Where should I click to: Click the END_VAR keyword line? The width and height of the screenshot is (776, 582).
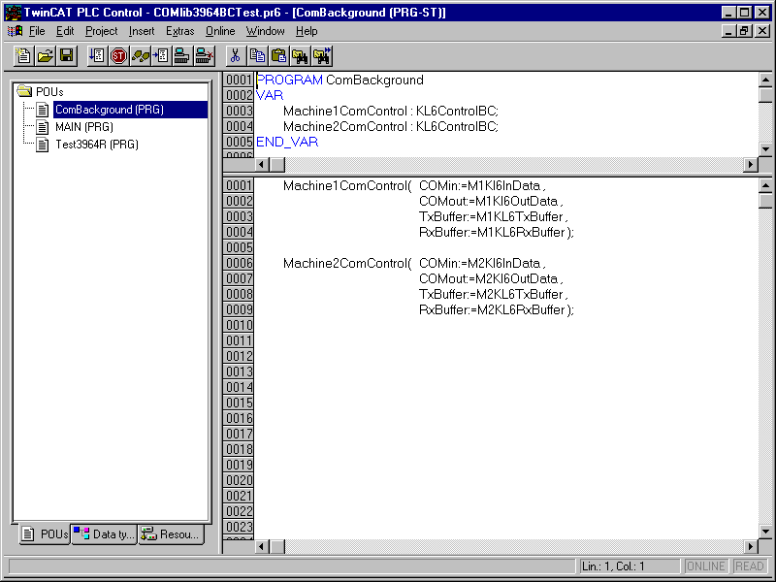287,142
